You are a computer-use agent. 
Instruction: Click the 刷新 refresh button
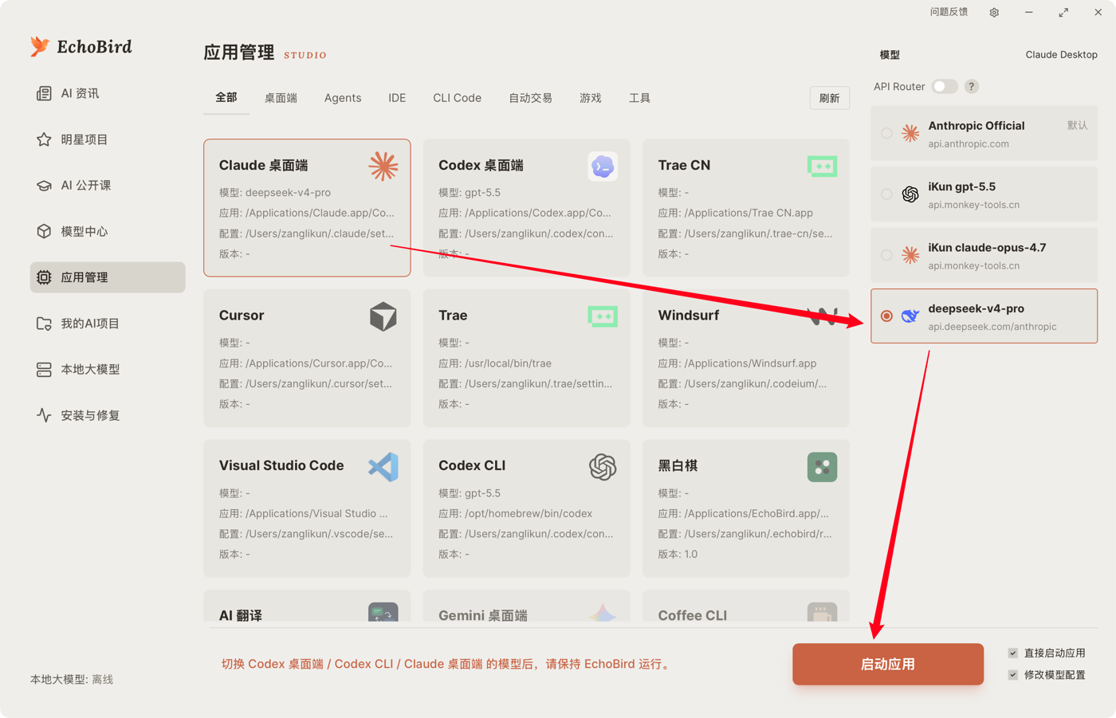tap(830, 98)
